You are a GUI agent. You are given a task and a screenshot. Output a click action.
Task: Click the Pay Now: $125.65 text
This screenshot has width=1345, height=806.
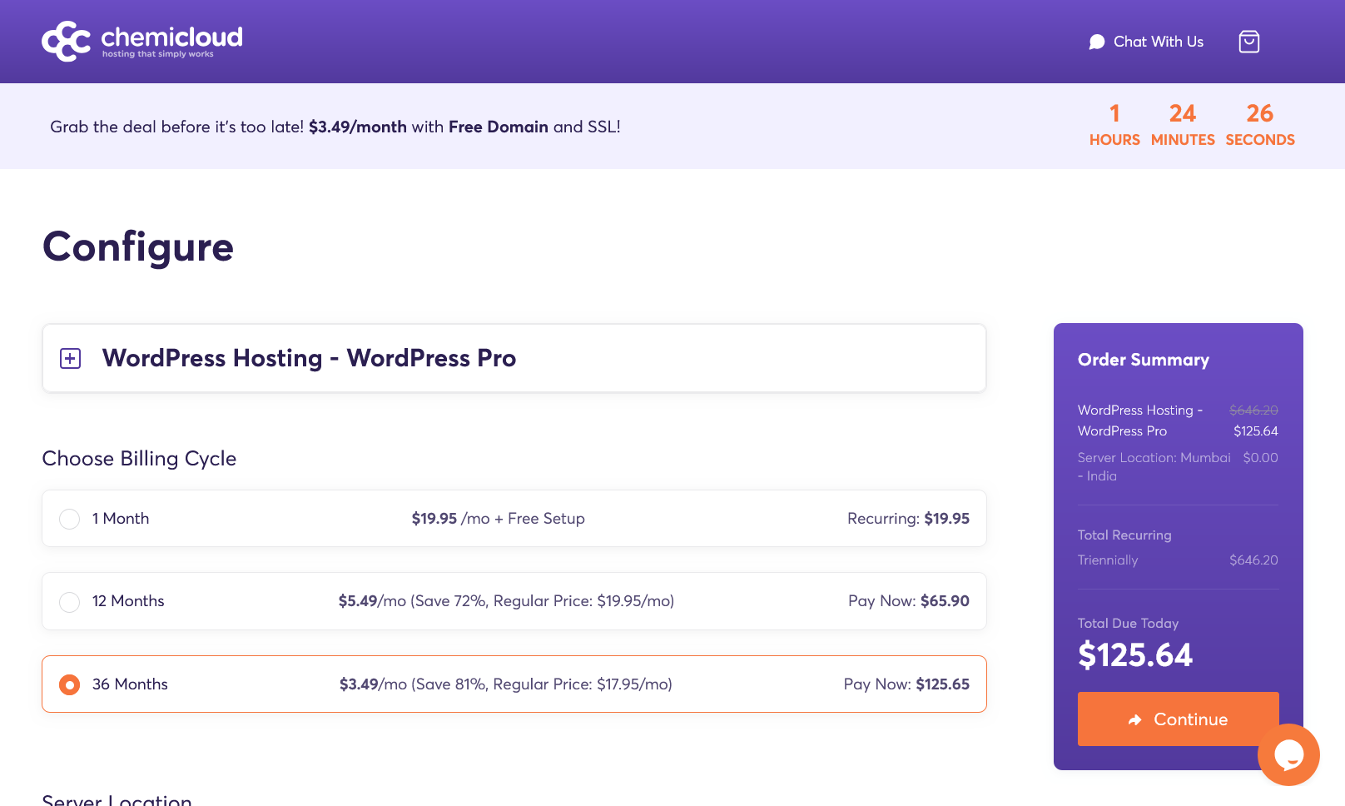coord(906,684)
